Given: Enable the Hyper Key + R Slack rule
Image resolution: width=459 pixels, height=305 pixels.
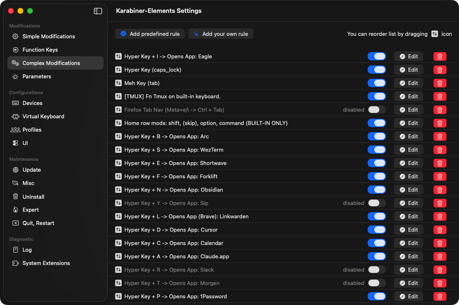Looking at the screenshot, I should pos(377,270).
